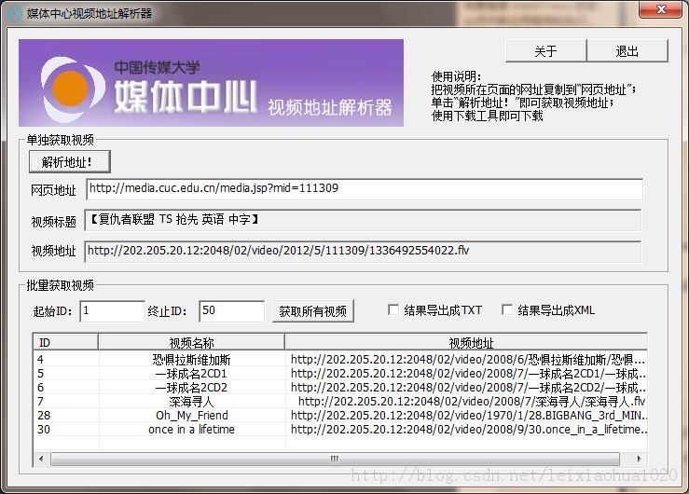Click the URL containing 28.BIGBANG_3rd_MIN
Viewport: 689px width, 494px height.
468,416
